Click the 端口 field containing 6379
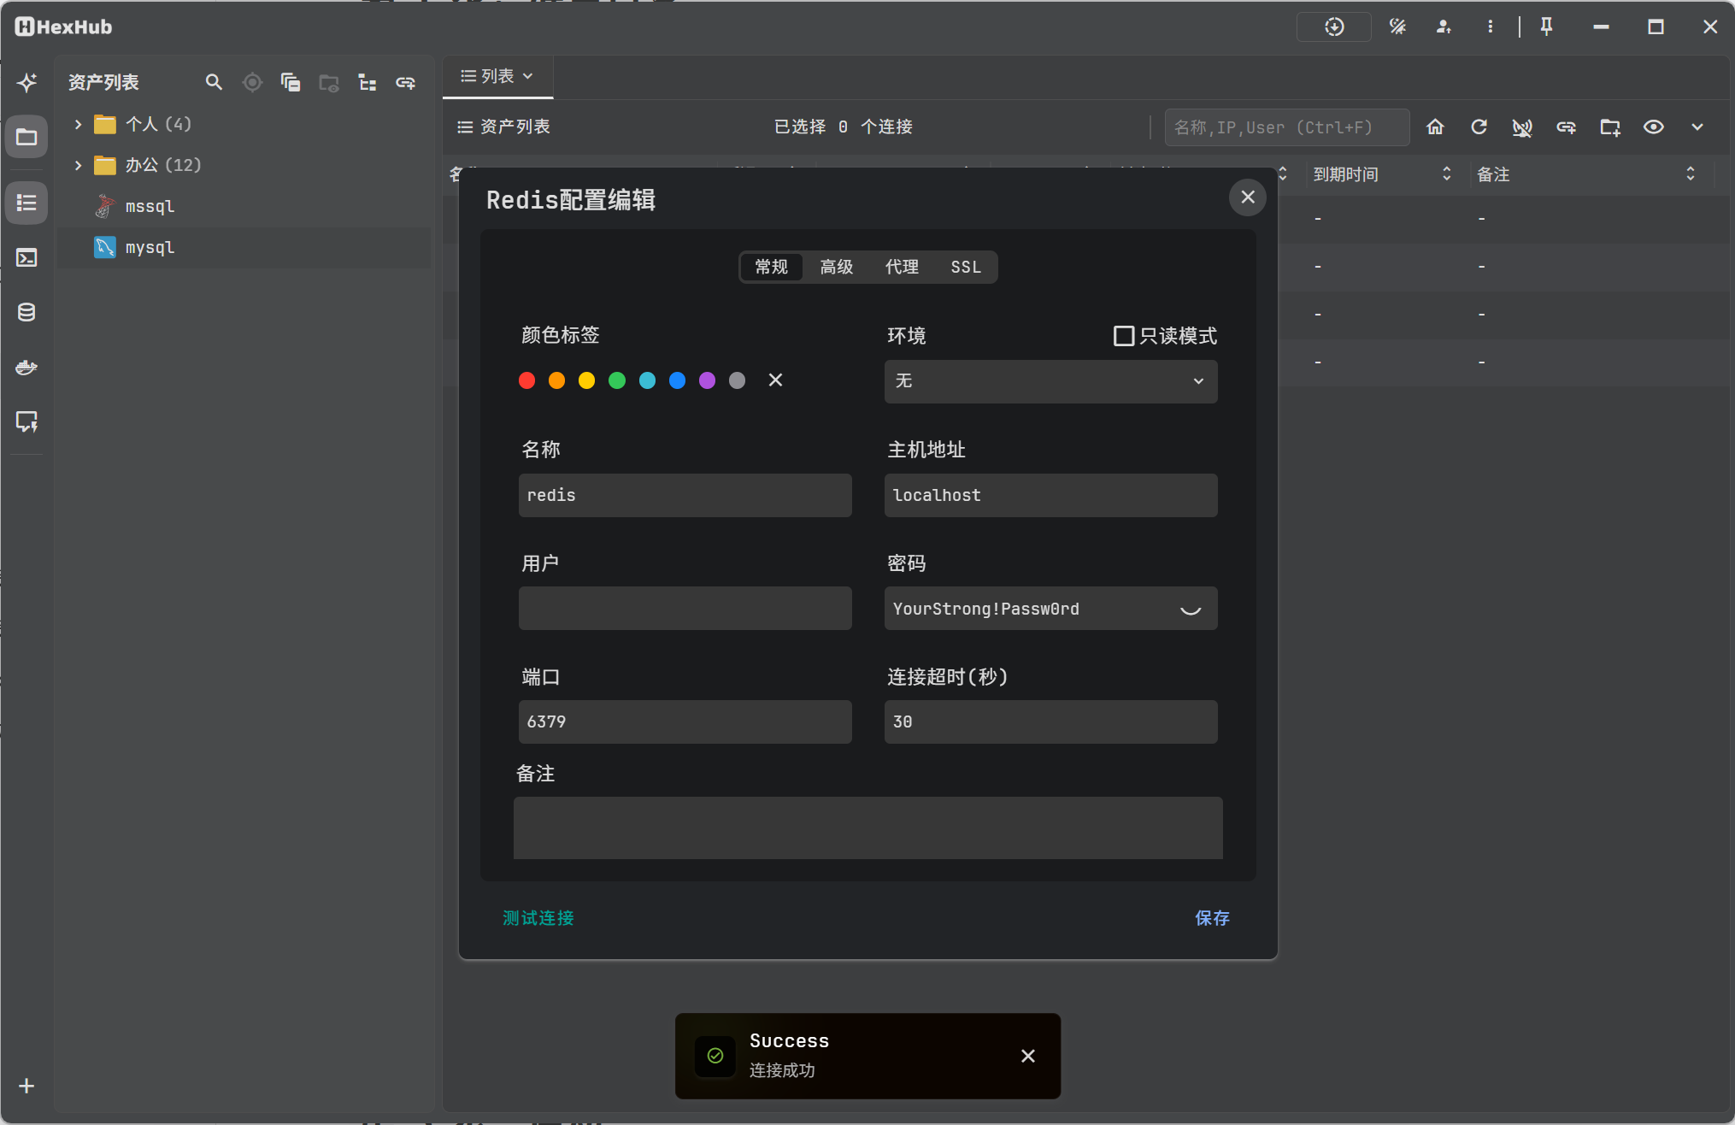The height and width of the screenshot is (1125, 1735). [x=685, y=722]
